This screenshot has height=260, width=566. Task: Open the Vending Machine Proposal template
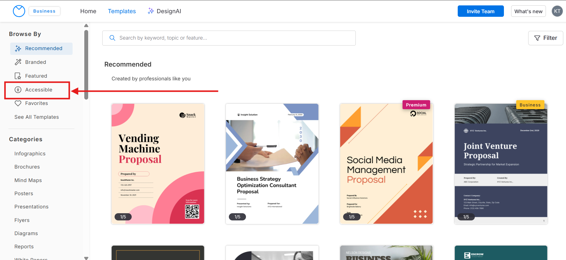coord(158,164)
